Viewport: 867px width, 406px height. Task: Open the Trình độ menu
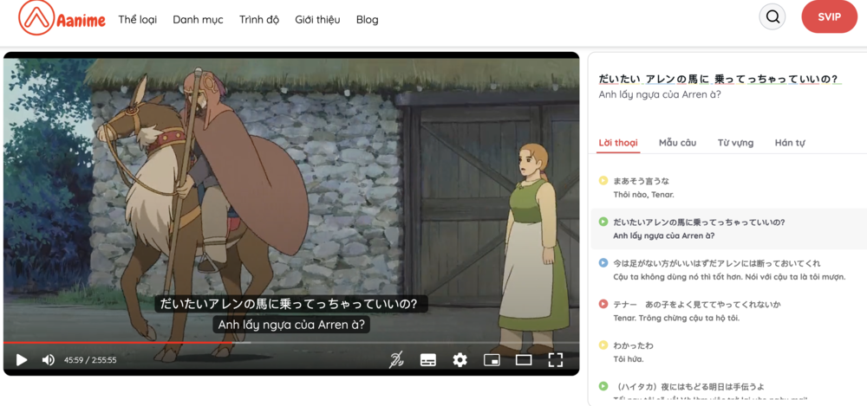(259, 19)
